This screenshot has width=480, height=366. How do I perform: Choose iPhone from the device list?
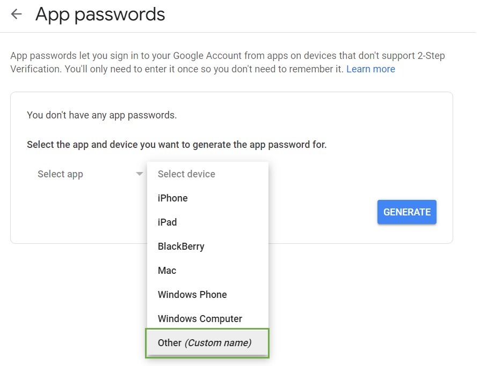click(173, 198)
